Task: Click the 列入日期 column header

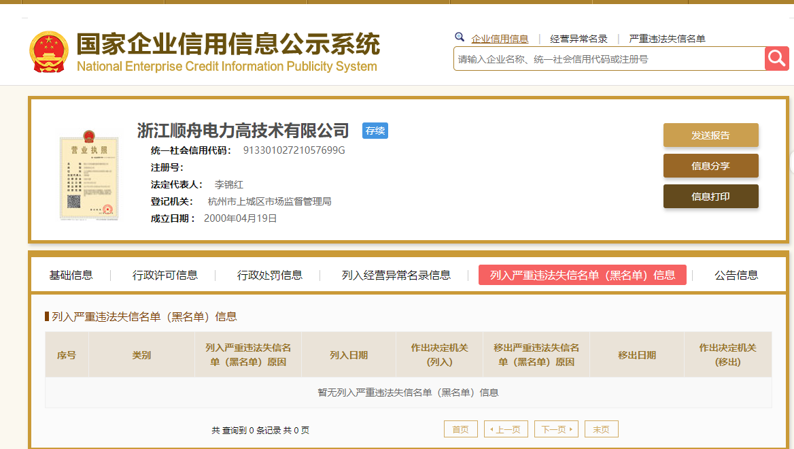Action: tap(349, 355)
